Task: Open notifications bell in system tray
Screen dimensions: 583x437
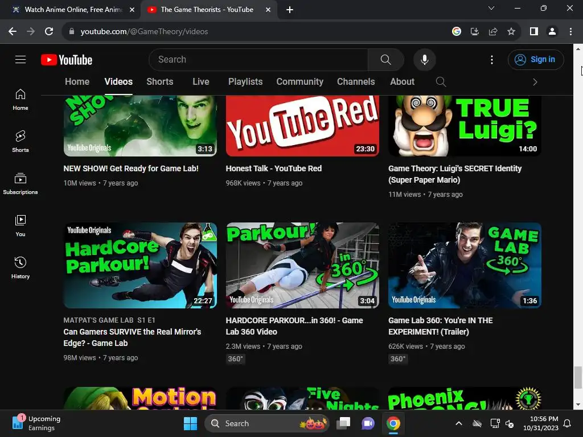Action: coord(568,423)
